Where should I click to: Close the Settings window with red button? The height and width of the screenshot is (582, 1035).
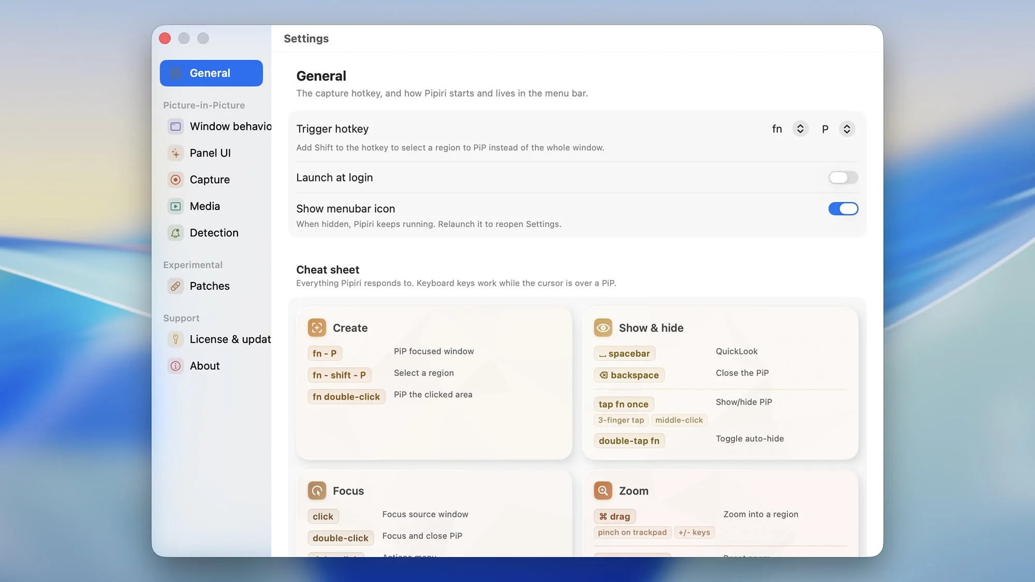[165, 38]
